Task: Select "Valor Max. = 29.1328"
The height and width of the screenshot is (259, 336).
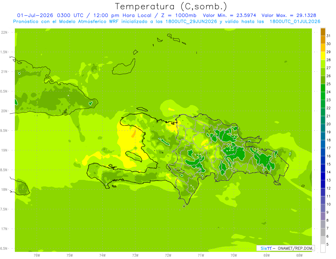Action: [289, 15]
